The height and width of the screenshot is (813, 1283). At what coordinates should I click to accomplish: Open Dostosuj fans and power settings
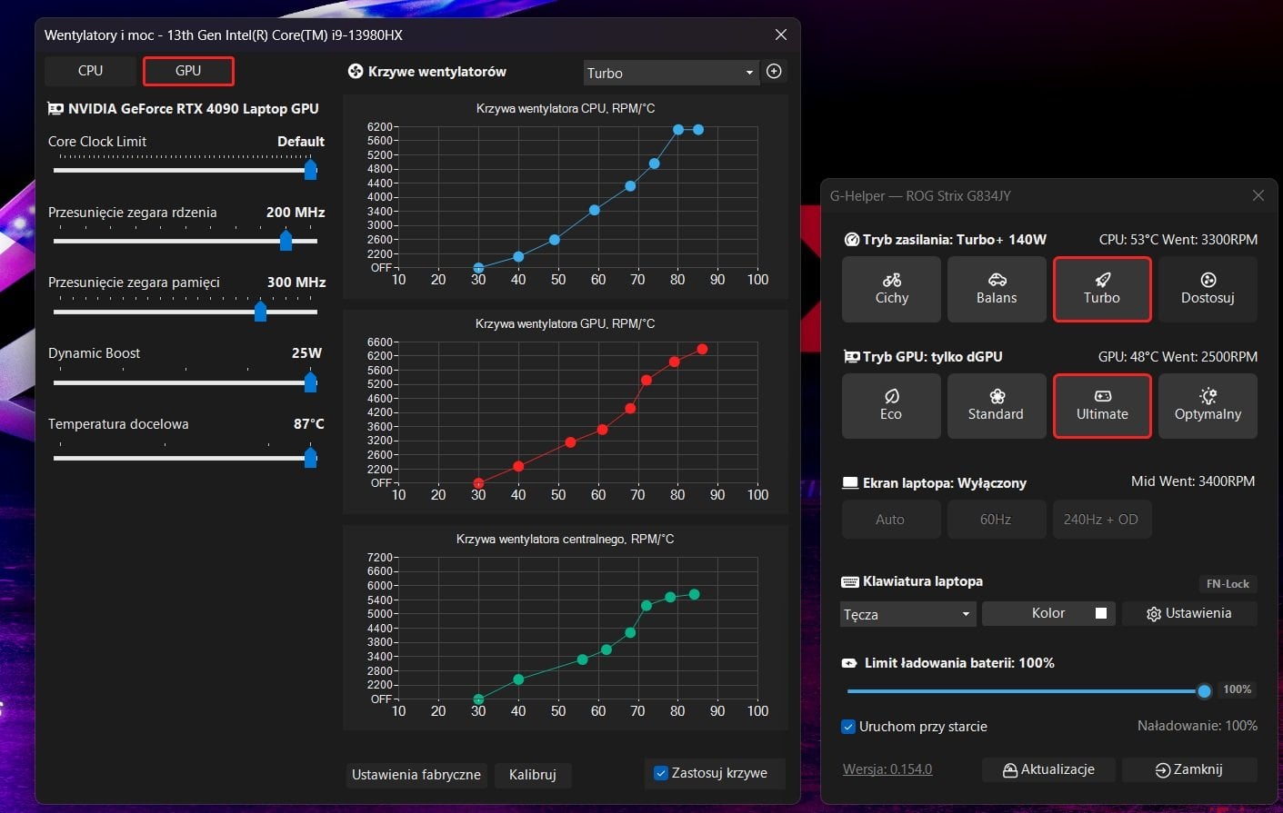[x=1208, y=289]
